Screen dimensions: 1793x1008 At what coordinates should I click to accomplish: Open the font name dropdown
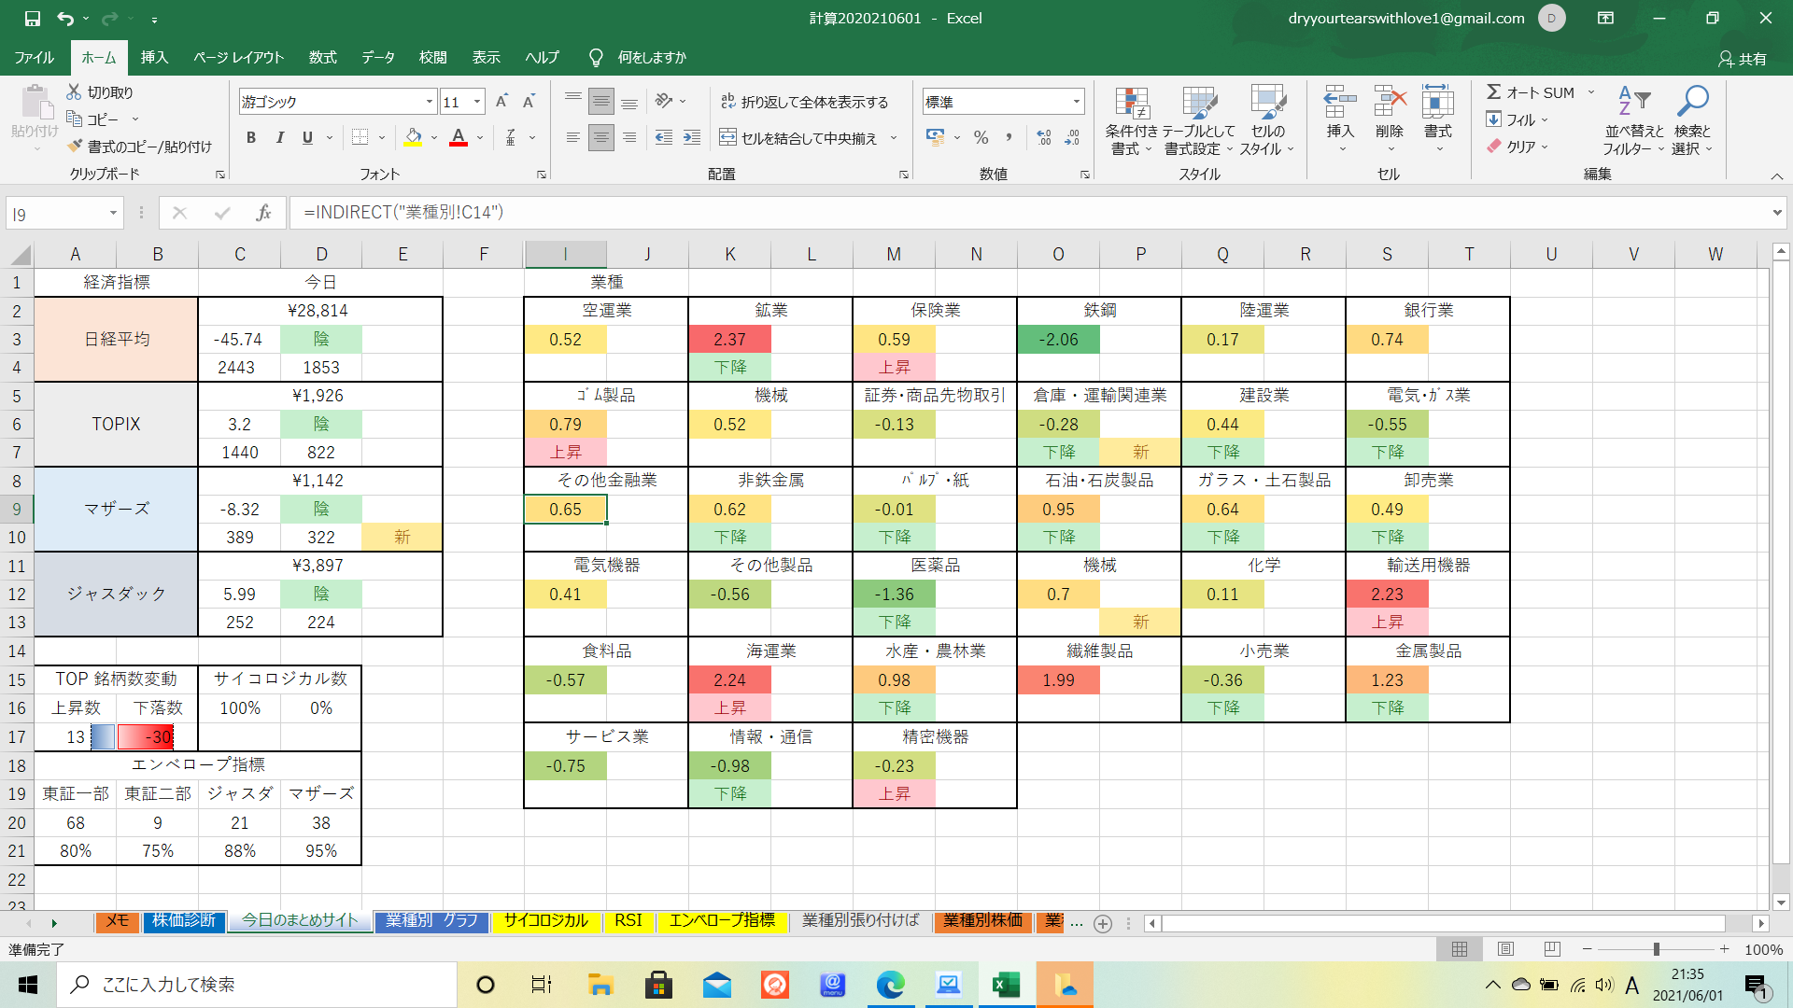(x=430, y=102)
